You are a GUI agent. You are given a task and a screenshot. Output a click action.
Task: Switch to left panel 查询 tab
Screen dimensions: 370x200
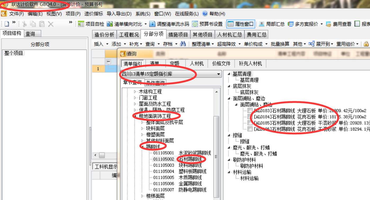coord(33,34)
